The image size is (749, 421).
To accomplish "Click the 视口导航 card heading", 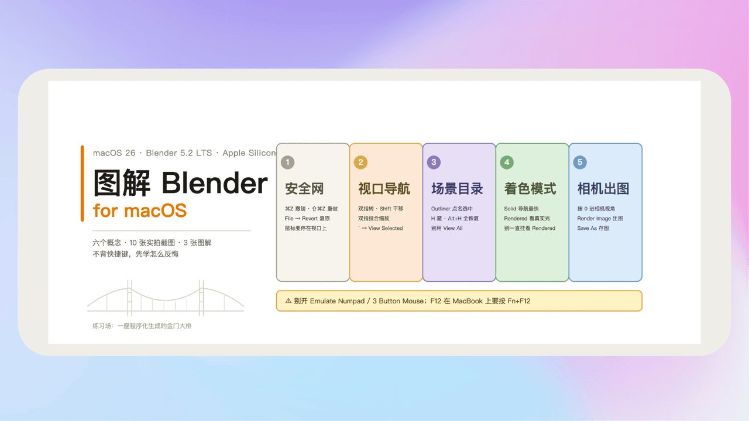I will point(384,189).
